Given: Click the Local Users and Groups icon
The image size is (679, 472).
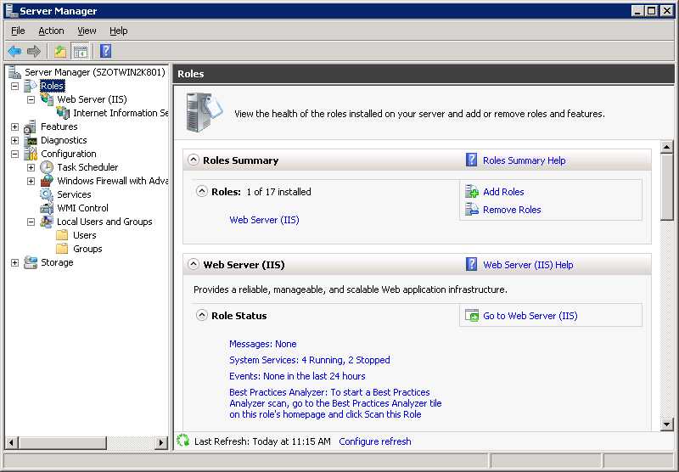Looking at the screenshot, I should [x=47, y=222].
